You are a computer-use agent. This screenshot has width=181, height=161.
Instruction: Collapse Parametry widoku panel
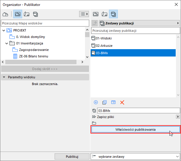tap(4, 77)
